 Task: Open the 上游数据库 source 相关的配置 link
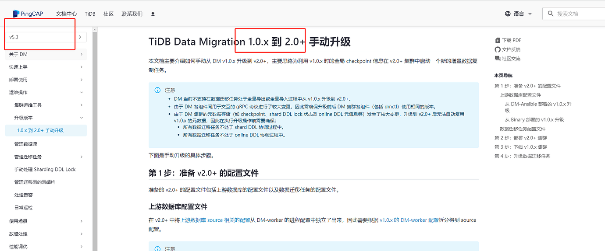215,220
